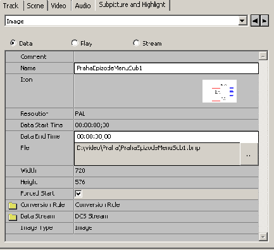Image resolution: width=274 pixels, height=250 pixels.
Task: Click the subpicture icon thumbnail preview
Action: coord(220,91)
